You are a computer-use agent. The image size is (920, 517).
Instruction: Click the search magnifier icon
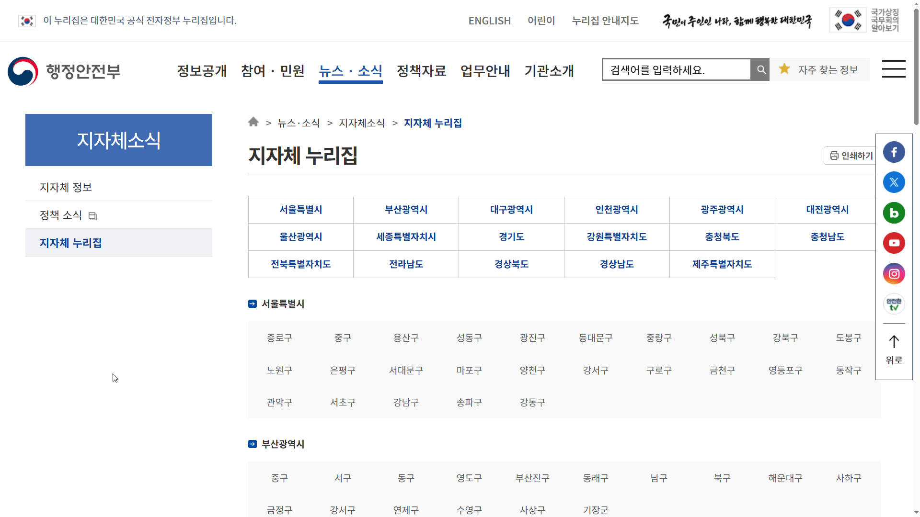[x=760, y=69]
